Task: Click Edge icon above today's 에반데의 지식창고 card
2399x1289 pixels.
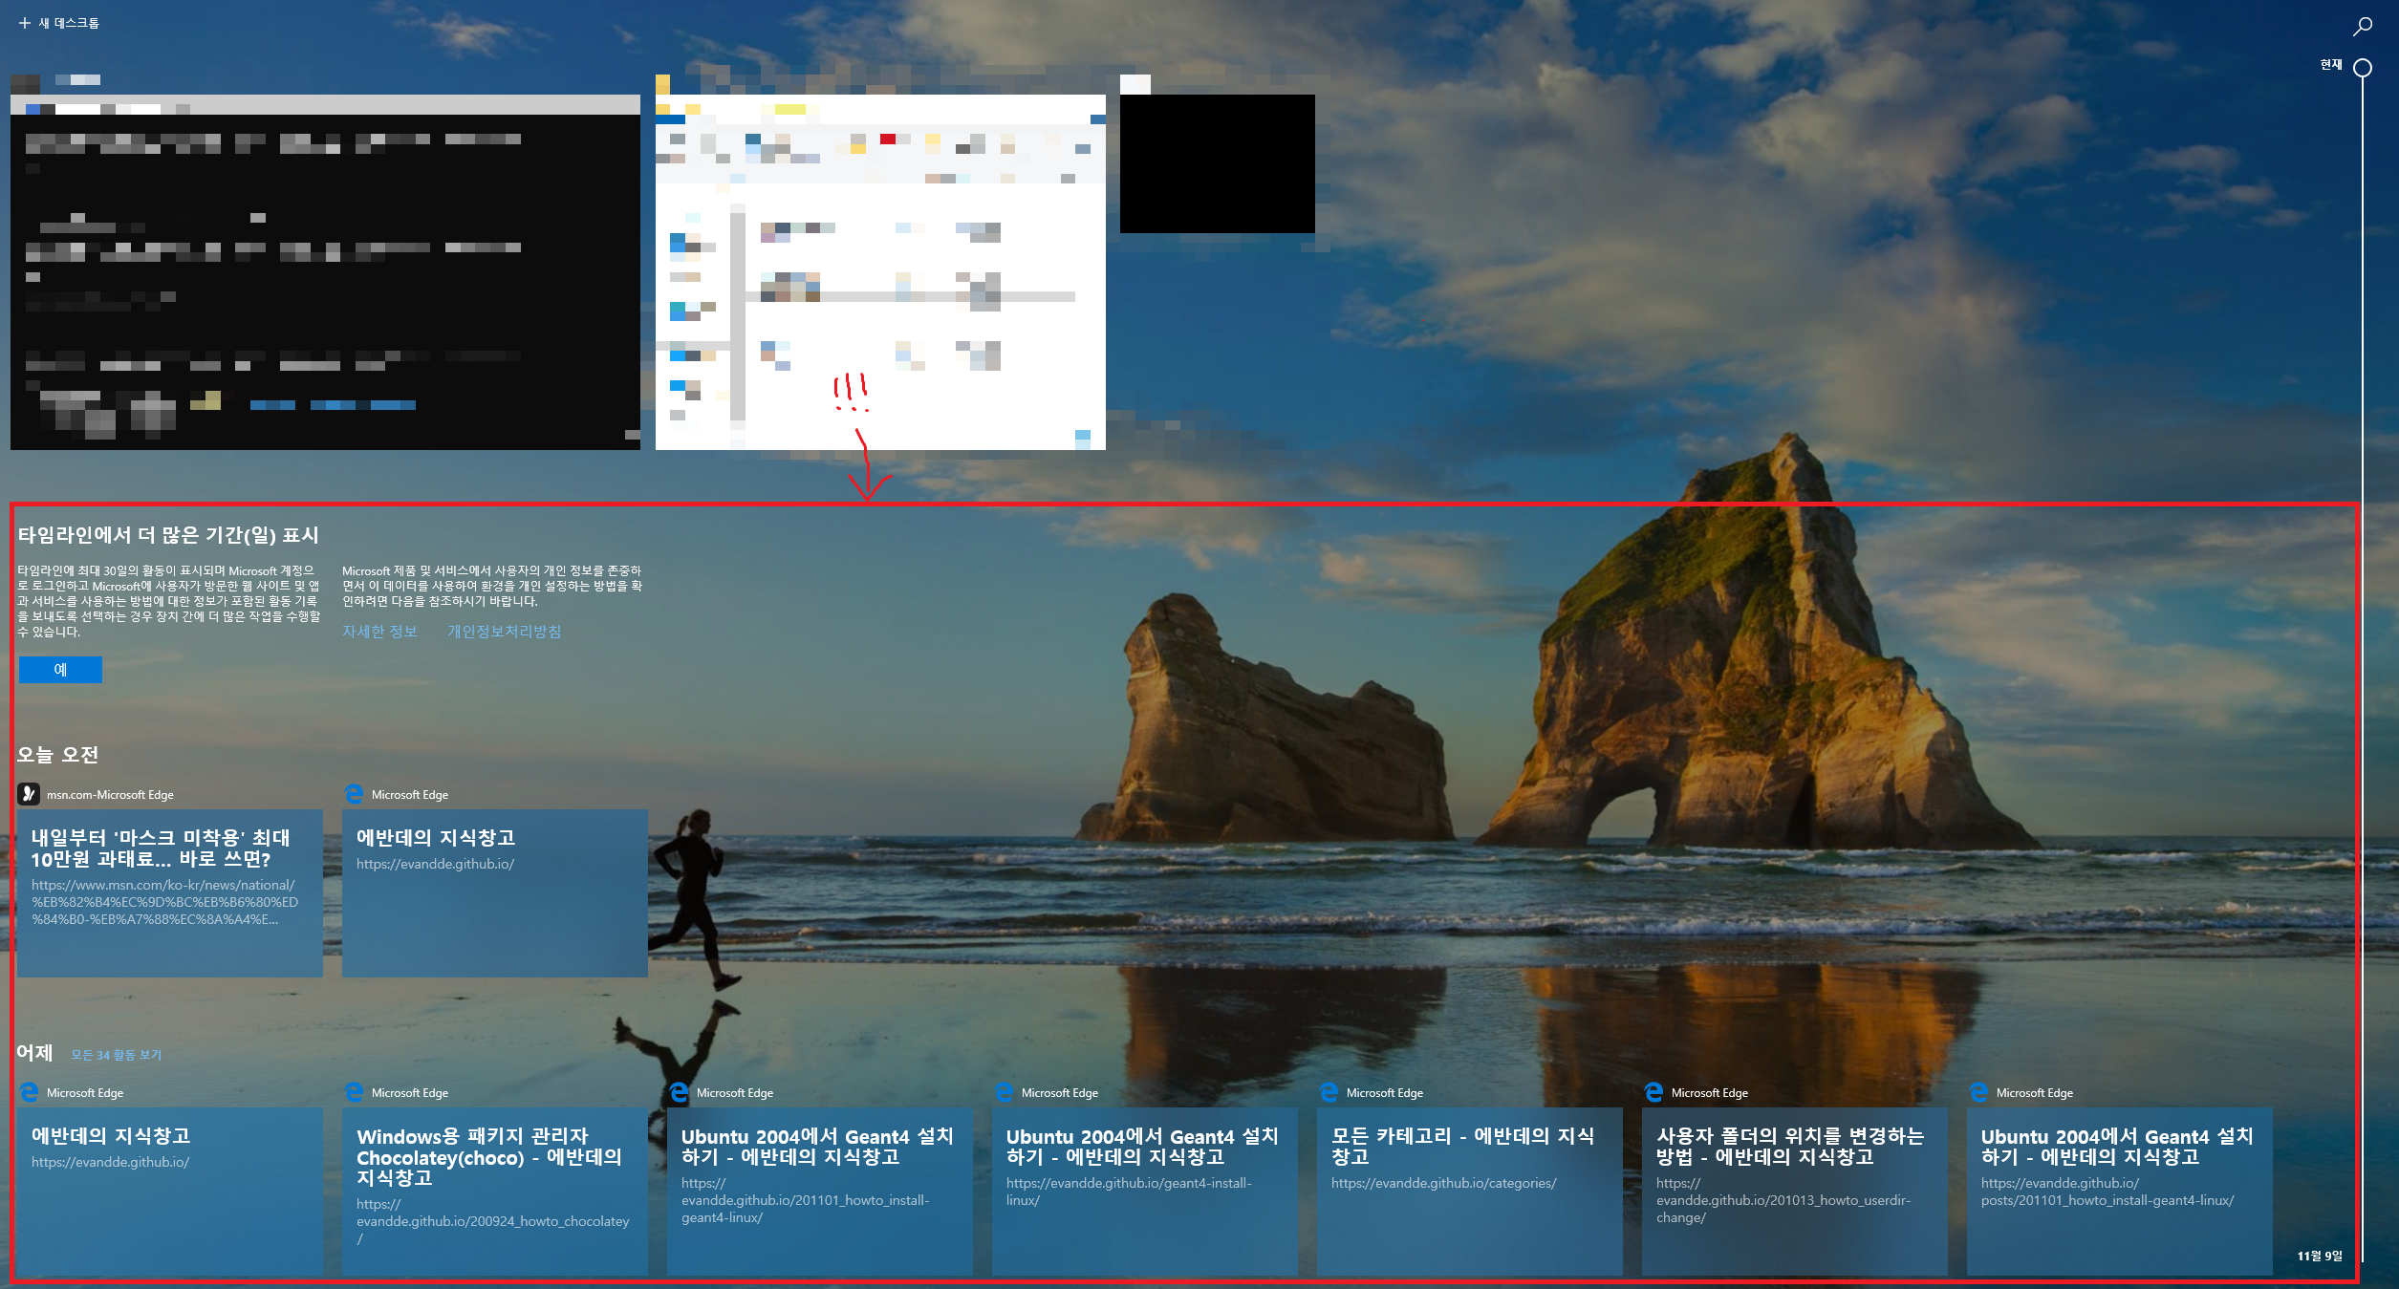Action: point(354,794)
